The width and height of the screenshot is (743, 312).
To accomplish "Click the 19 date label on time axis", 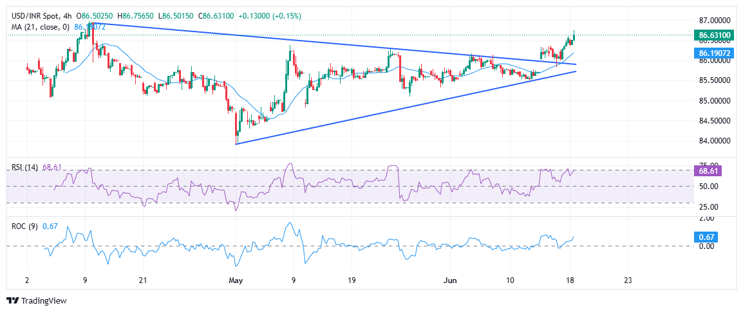I will point(351,280).
